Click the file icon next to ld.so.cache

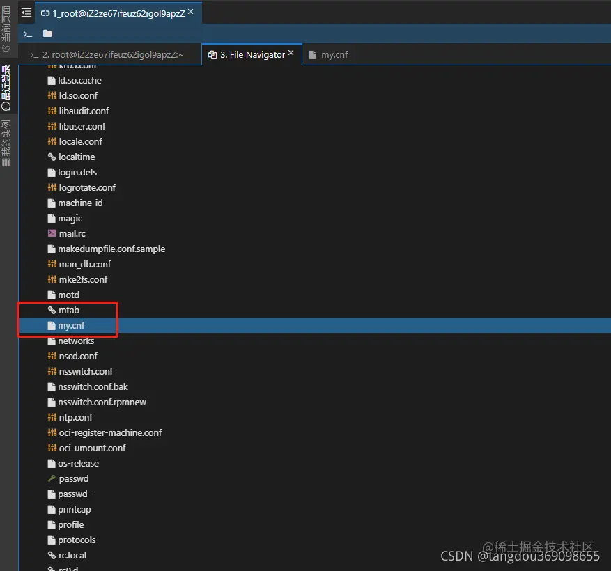[x=52, y=81]
